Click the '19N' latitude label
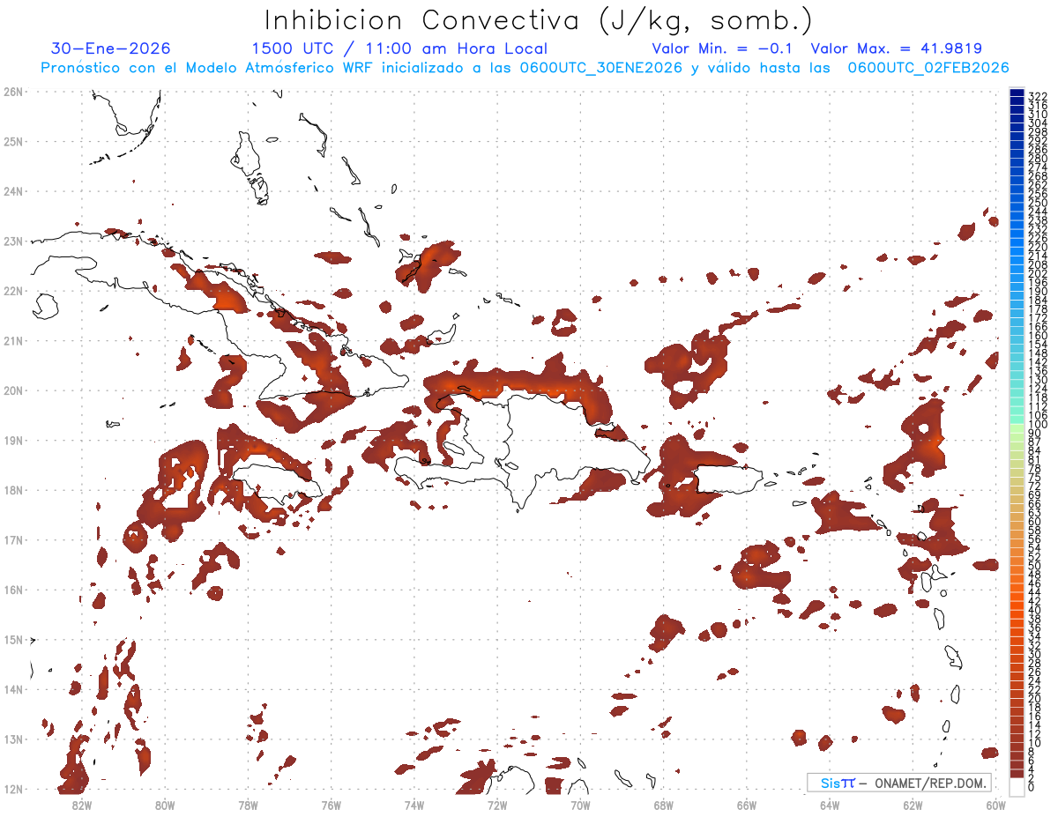1058x817 pixels. (12, 440)
